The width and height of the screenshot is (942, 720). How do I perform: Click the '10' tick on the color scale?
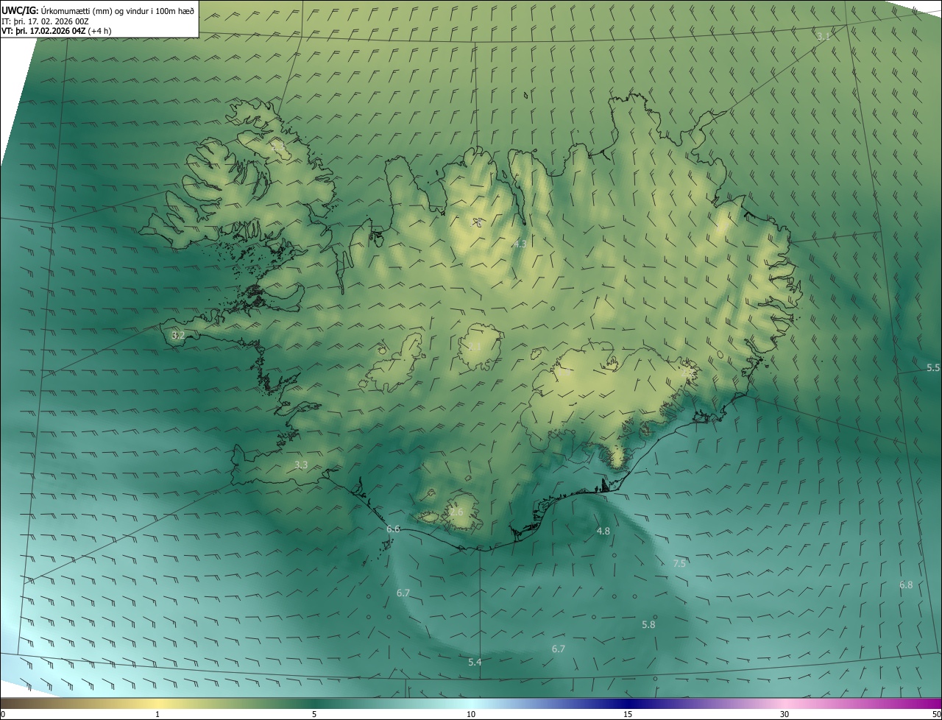[x=471, y=714]
